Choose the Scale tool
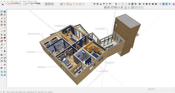 (2, 41)
